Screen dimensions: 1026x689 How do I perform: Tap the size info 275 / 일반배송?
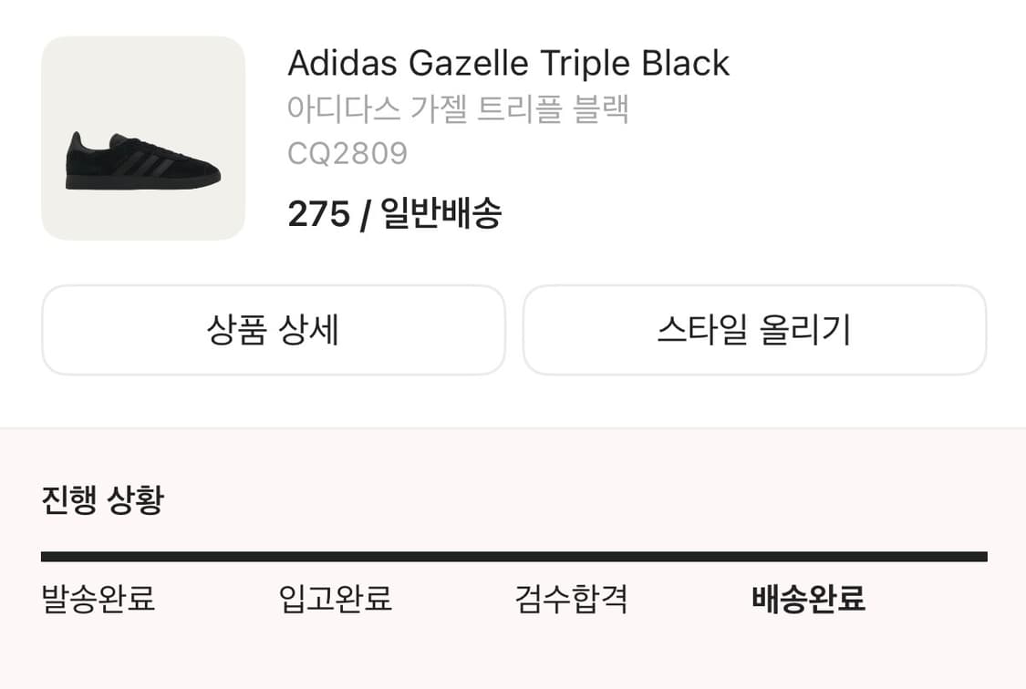[394, 214]
